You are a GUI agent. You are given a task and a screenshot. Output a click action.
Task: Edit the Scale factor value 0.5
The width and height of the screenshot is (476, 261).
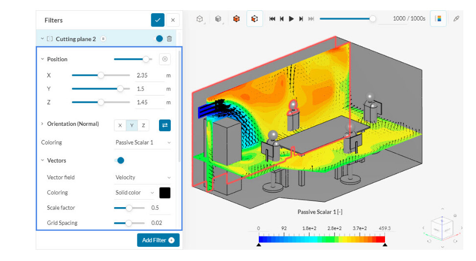[159, 208]
